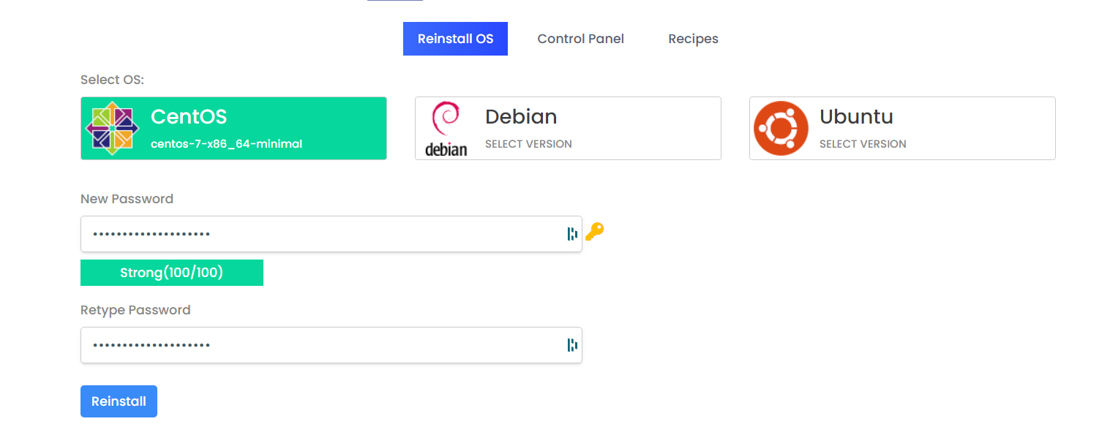
Task: Click the CentOS logo icon
Action: (112, 128)
